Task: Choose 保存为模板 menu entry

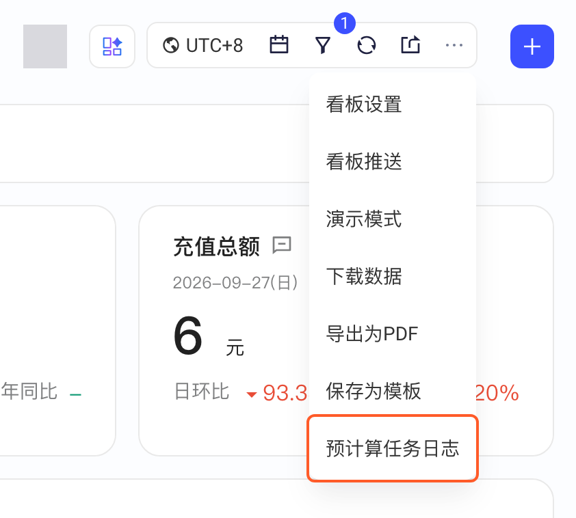Action: [x=393, y=391]
